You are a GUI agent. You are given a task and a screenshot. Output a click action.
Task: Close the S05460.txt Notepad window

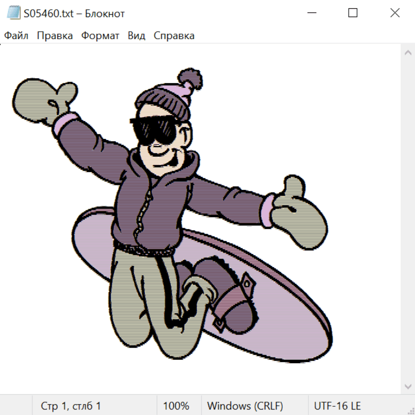click(395, 13)
